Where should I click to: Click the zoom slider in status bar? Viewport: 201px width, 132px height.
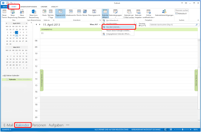coord(183,130)
